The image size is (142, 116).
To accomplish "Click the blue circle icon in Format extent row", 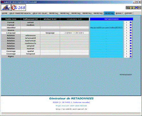I will [131, 22].
